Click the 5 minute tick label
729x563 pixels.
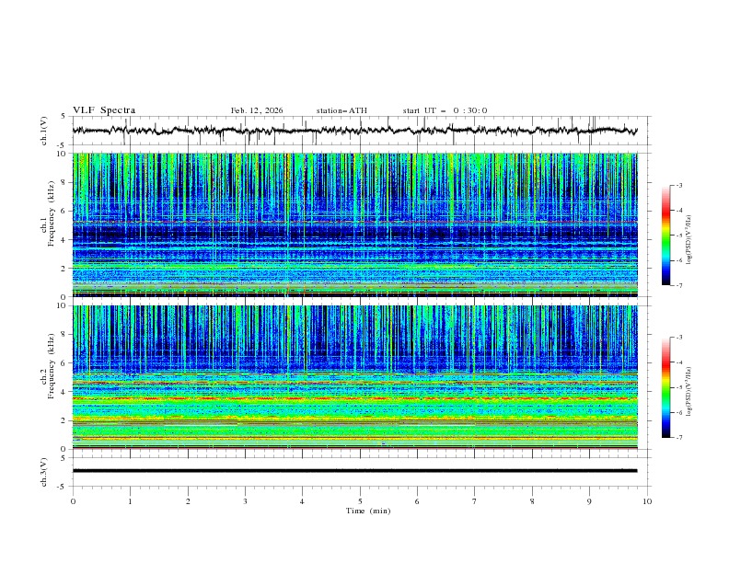pos(360,501)
